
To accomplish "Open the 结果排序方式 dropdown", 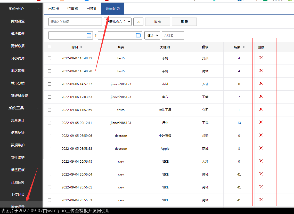I will (118, 22).
